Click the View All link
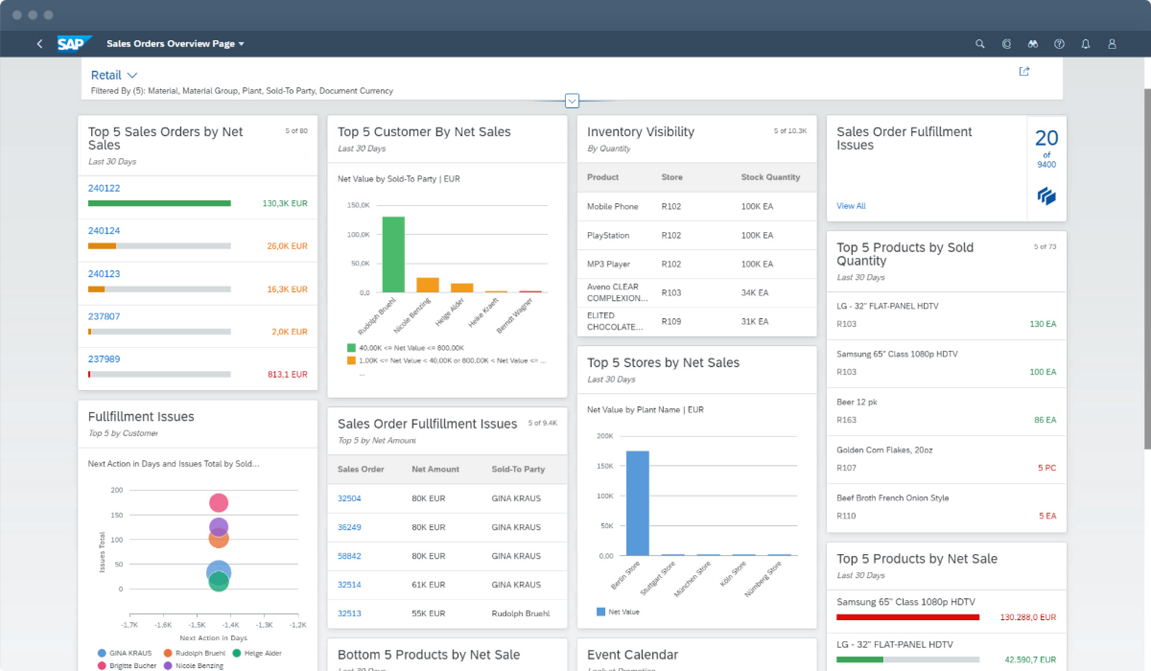Viewport: 1151px width, 671px height. tap(851, 206)
